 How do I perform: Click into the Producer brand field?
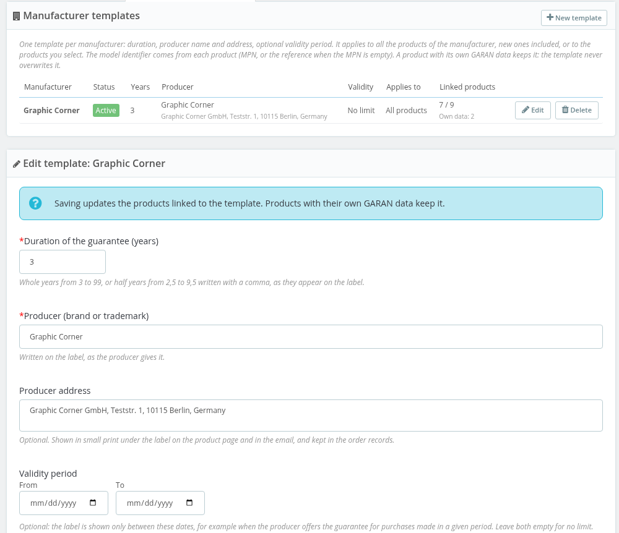point(311,336)
